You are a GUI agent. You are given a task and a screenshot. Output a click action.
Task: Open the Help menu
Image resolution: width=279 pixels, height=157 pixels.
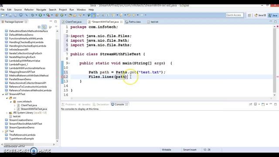[91, 10]
